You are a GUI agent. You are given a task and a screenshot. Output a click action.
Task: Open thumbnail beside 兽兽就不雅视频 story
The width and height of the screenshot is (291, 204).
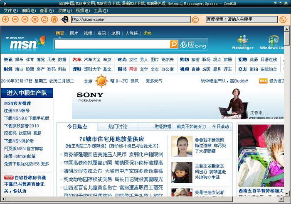[182, 146]
